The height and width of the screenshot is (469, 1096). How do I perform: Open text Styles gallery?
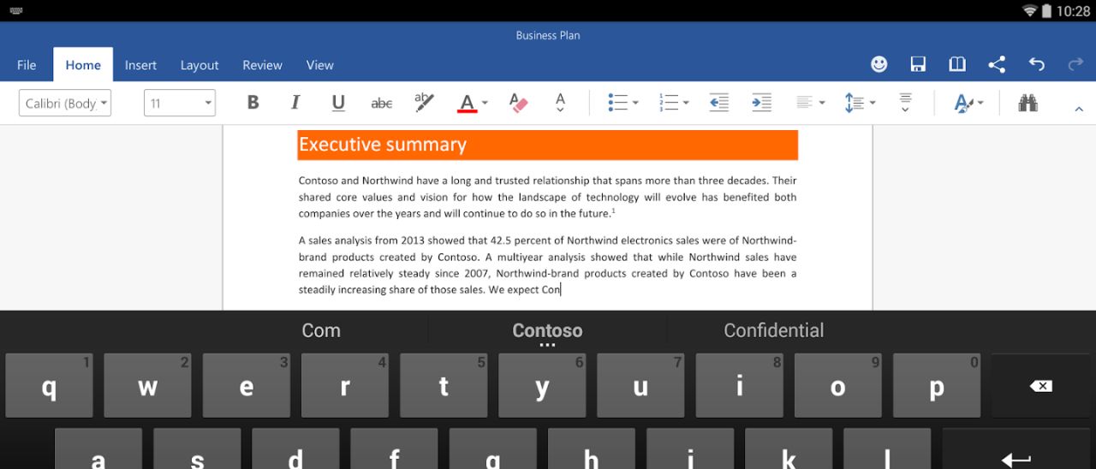click(x=968, y=103)
